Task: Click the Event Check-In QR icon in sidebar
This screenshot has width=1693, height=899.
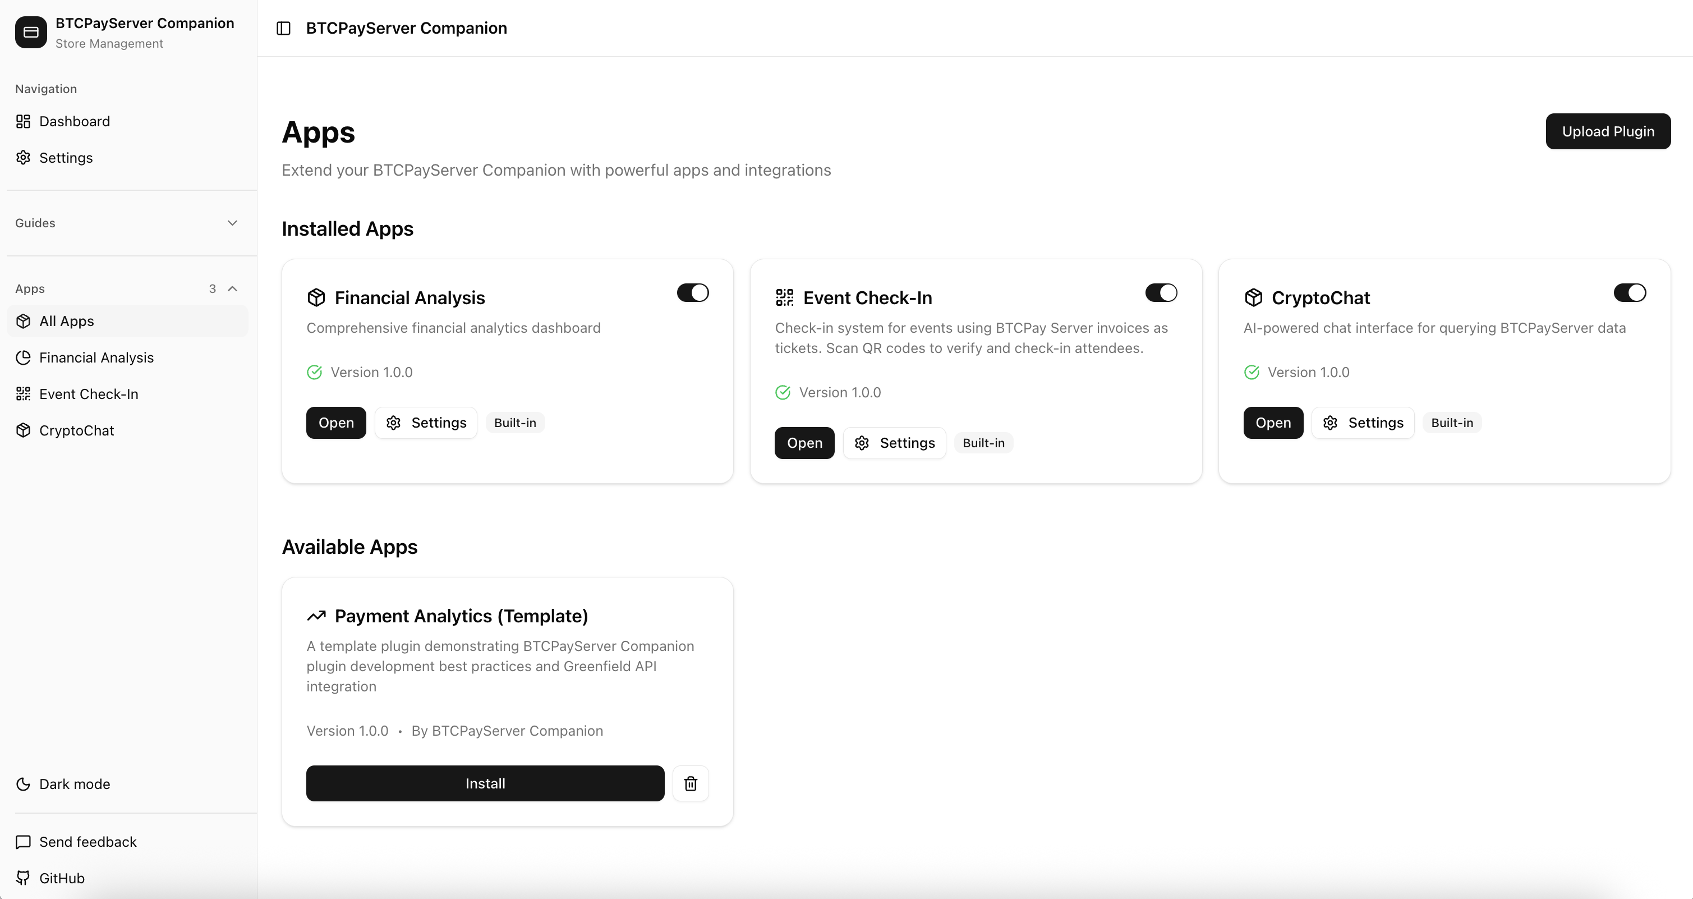Action: tap(23, 394)
